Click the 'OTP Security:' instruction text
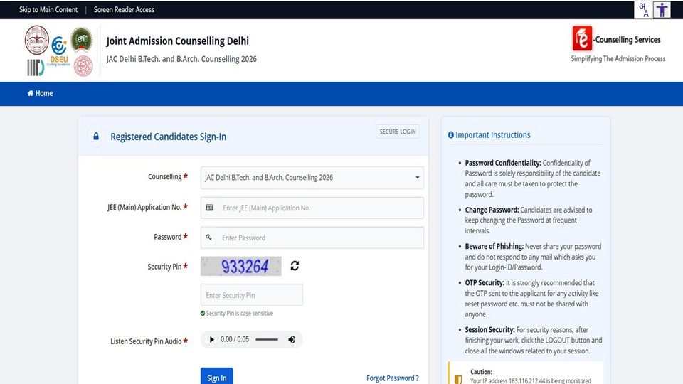The width and height of the screenshot is (683, 384). (485, 283)
